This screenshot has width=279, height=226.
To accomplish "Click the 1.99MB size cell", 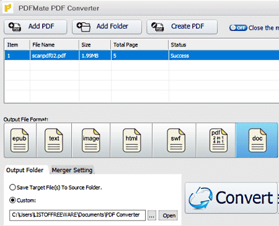I will pos(95,56).
